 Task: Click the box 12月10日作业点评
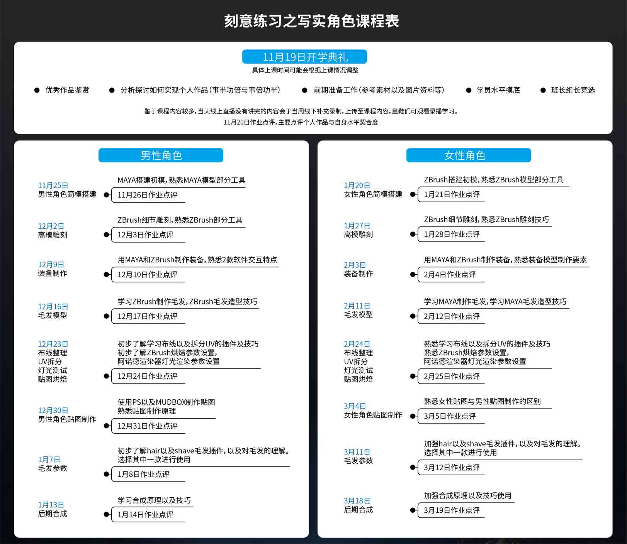[148, 274]
